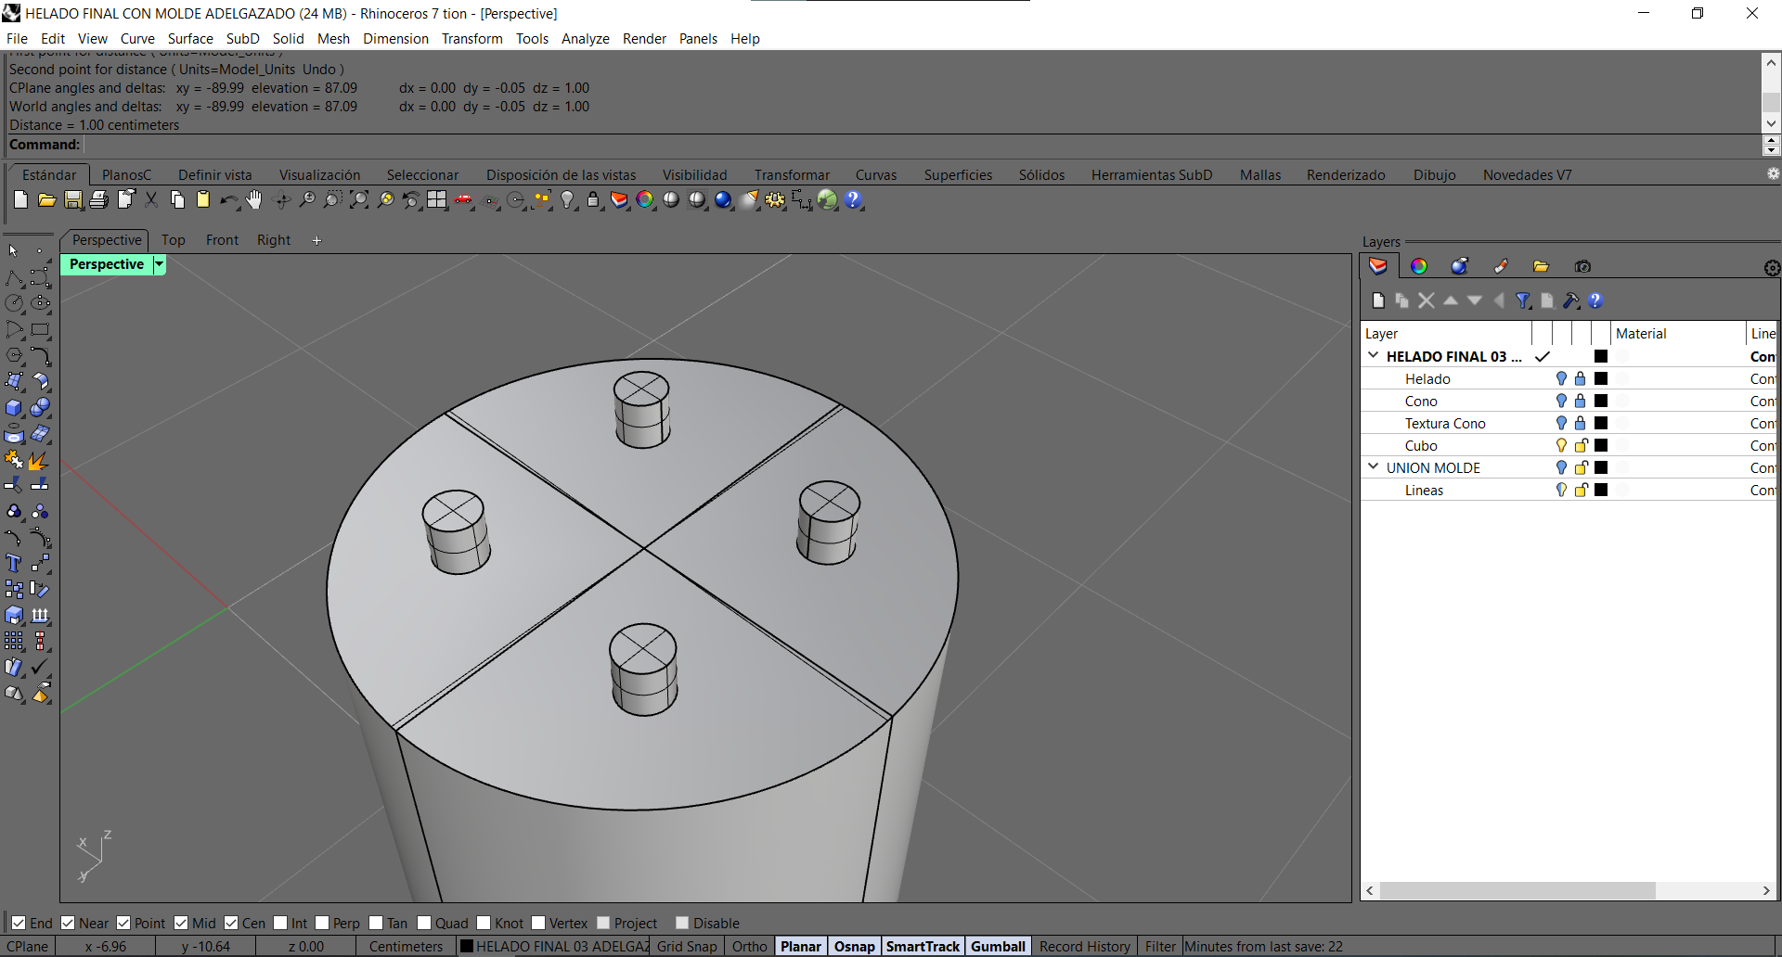Screen dimensions: 1782x957
Task: Click the Zoom Extents icon
Action: pos(359,199)
